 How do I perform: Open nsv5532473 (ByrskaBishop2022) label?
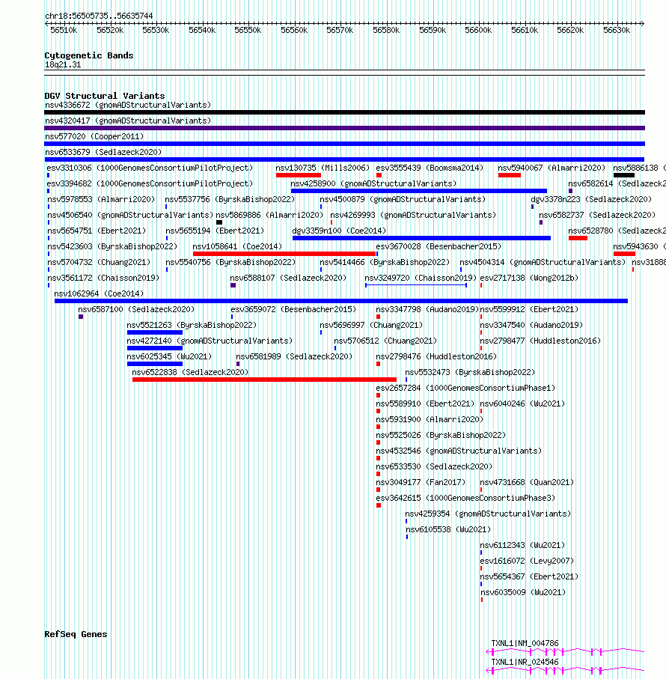470,372
